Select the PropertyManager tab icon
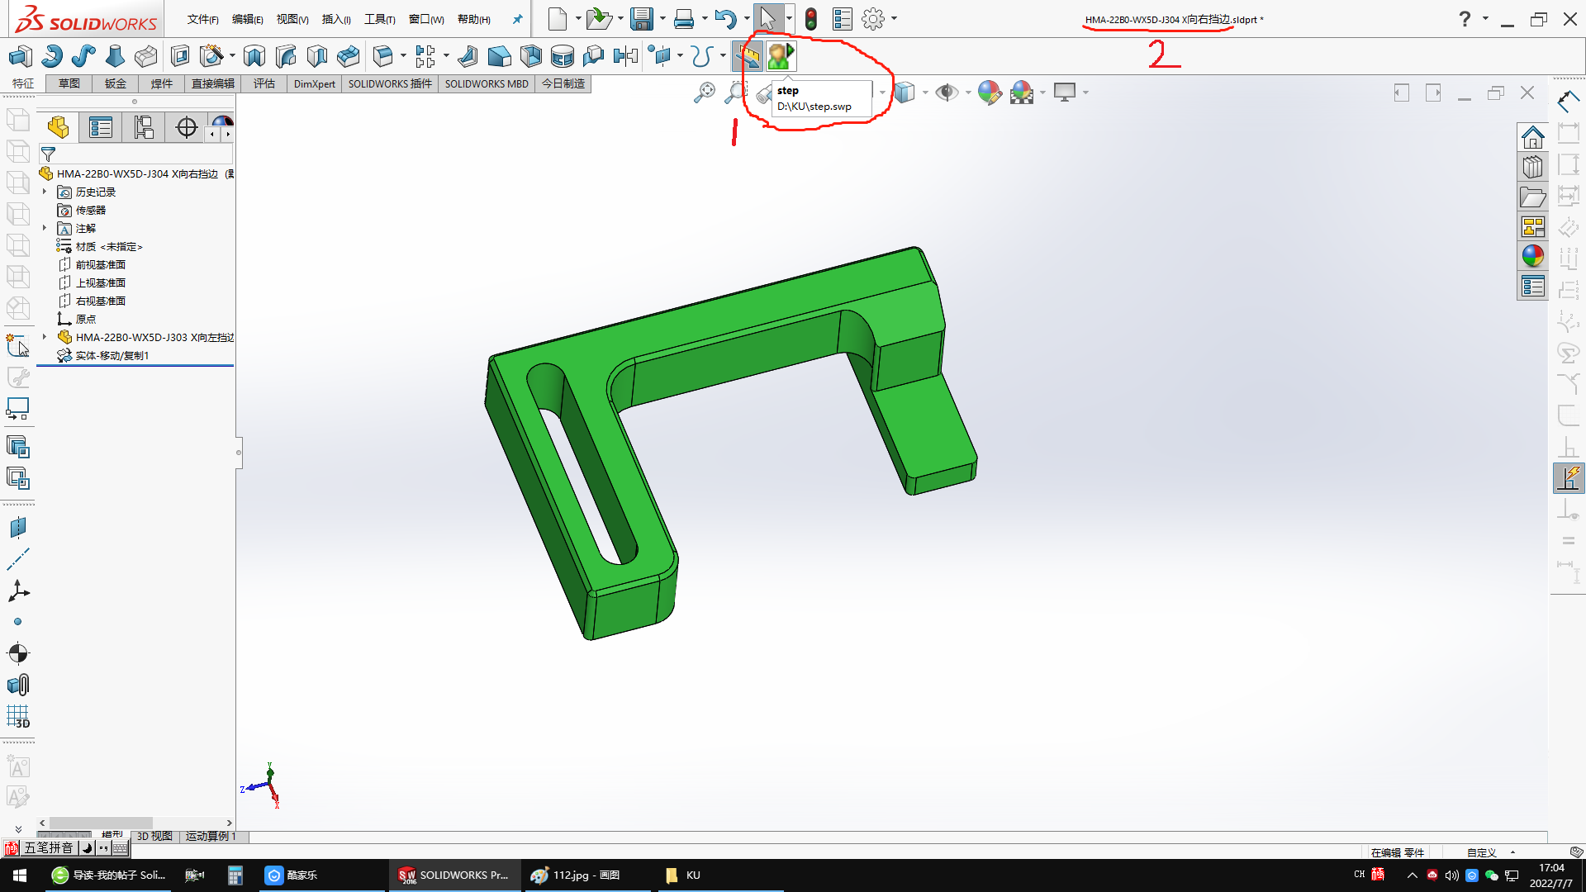Image resolution: width=1586 pixels, height=892 pixels. pyautogui.click(x=101, y=127)
